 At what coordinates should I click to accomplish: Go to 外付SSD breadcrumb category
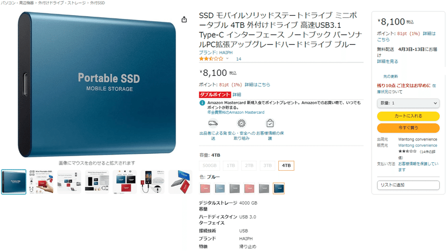pyautogui.click(x=97, y=3)
